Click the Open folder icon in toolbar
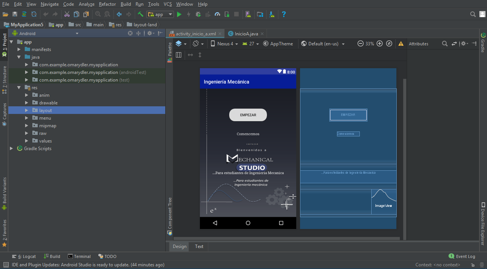Image resolution: width=487 pixels, height=269 pixels. click(5, 14)
